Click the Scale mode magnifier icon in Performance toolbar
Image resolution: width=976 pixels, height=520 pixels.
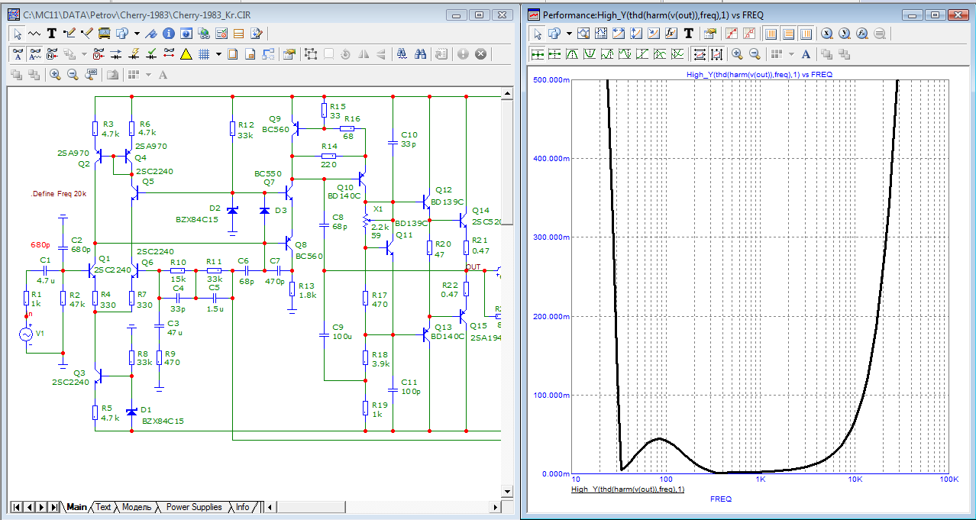(583, 34)
